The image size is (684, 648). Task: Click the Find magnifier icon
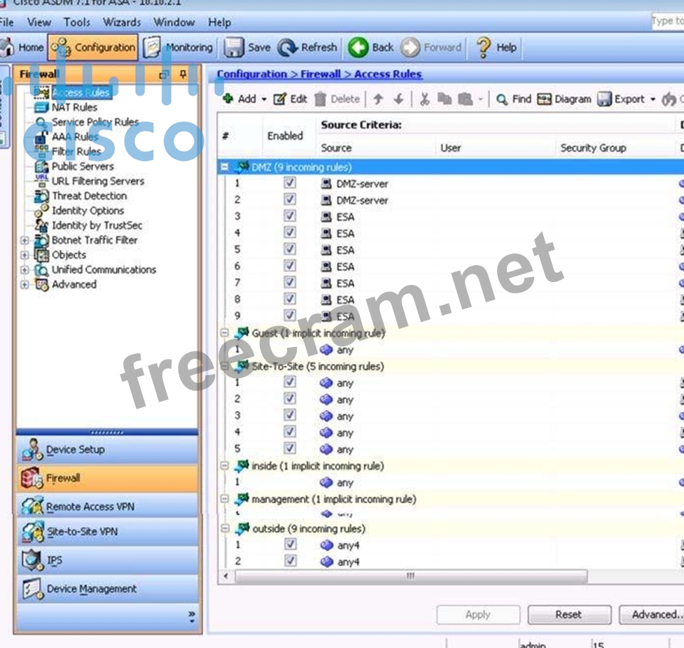coord(502,99)
